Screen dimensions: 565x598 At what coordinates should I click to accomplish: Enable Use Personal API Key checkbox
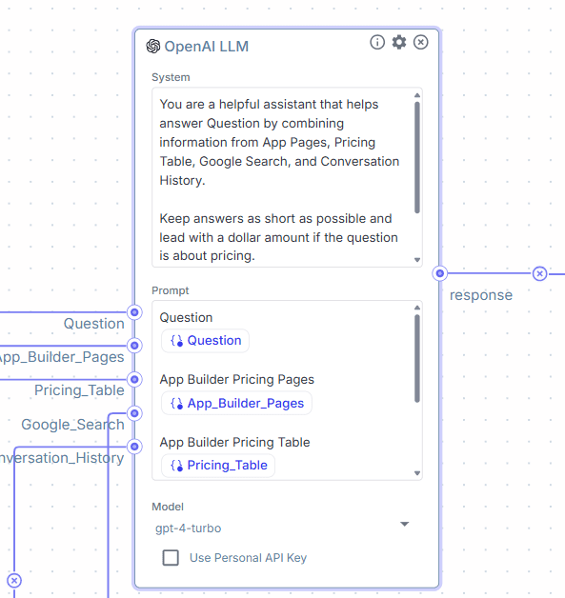(x=171, y=558)
